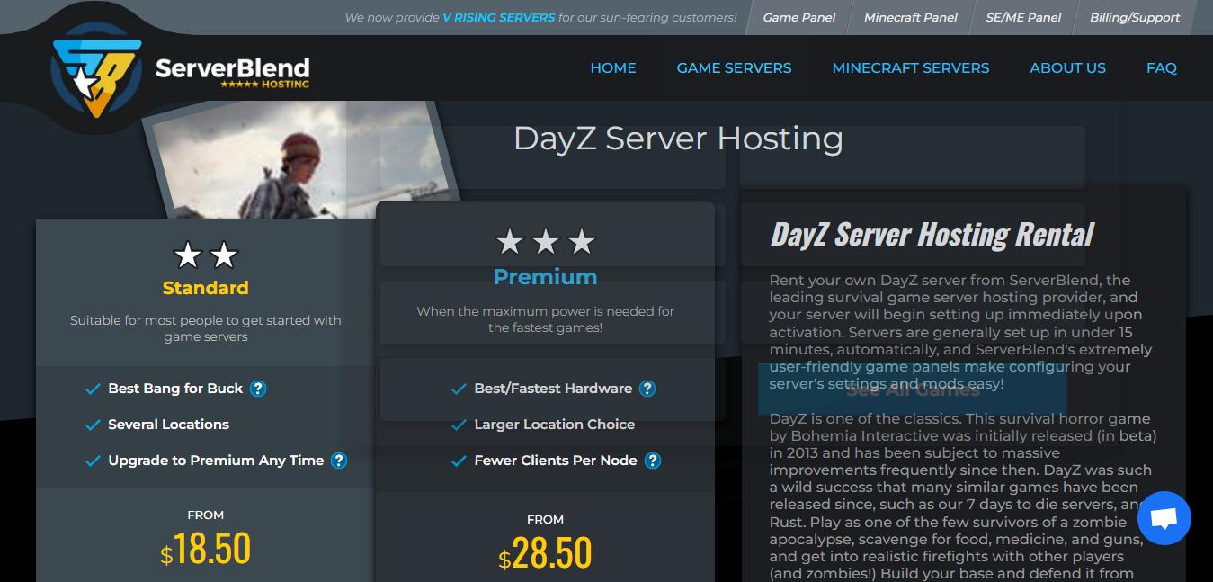Click the checkmark next to Several Locations

[92, 425]
